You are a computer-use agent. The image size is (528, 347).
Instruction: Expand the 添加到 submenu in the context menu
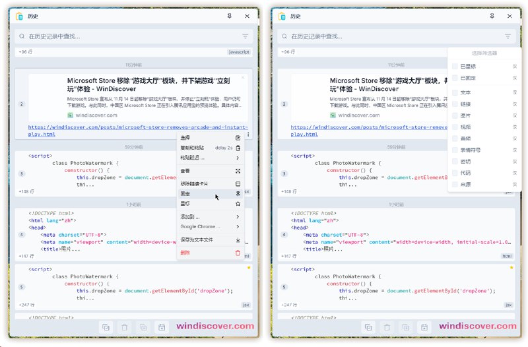(x=210, y=217)
